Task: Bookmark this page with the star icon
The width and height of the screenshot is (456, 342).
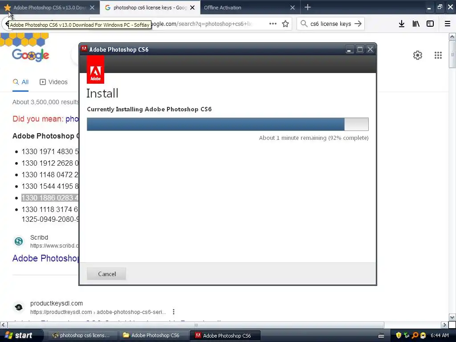Action: [285, 24]
